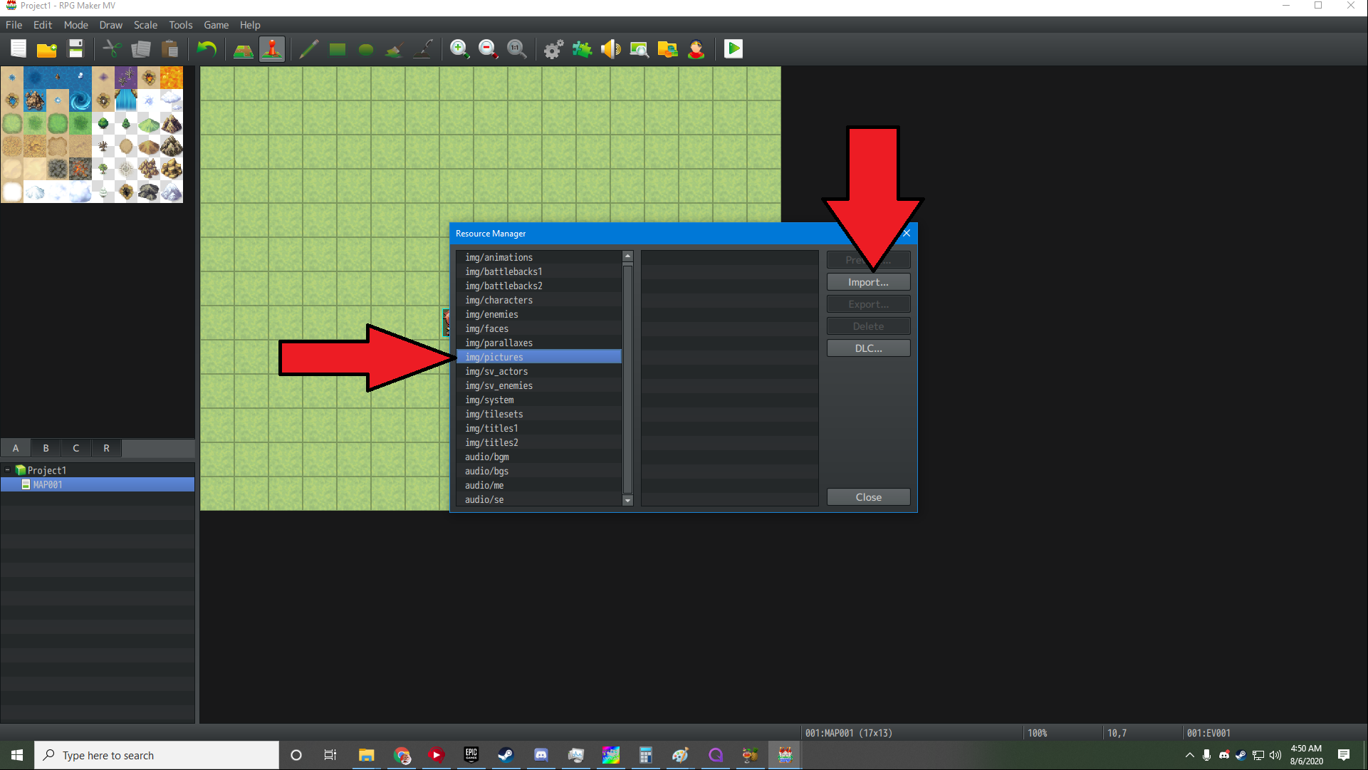This screenshot has width=1368, height=770.
Task: Click the Import... button
Action: 868,282
